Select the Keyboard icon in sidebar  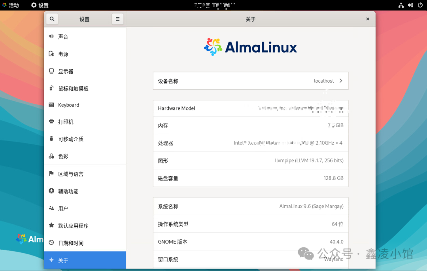tap(52, 105)
